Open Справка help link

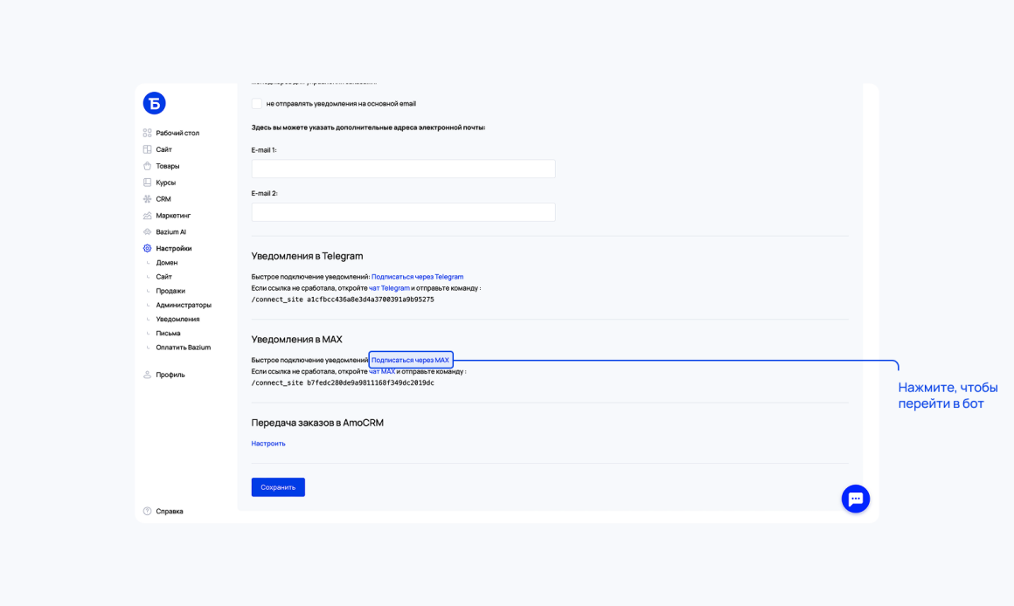(x=170, y=511)
